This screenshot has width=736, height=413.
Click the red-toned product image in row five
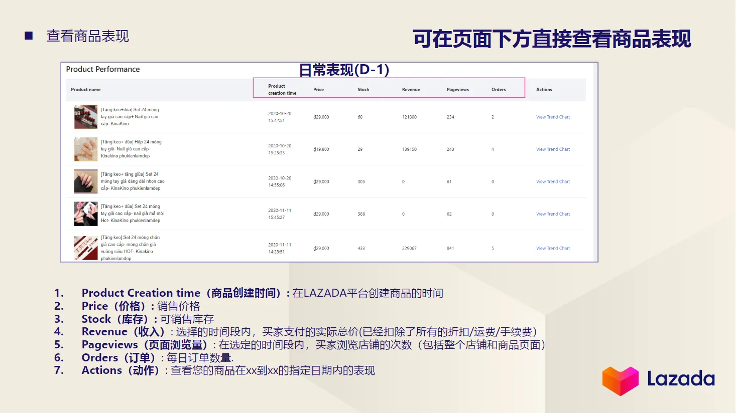click(85, 248)
